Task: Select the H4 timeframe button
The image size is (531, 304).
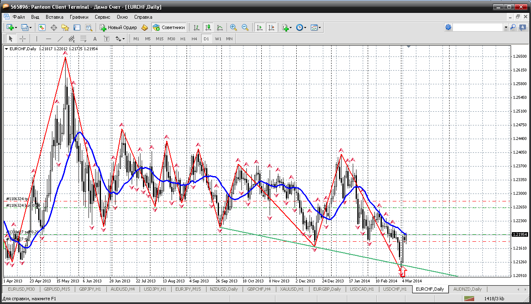Action: pos(194,39)
